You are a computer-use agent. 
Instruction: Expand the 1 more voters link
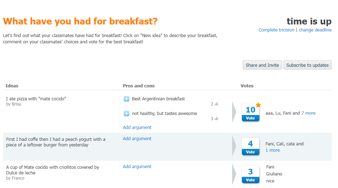tap(273, 150)
